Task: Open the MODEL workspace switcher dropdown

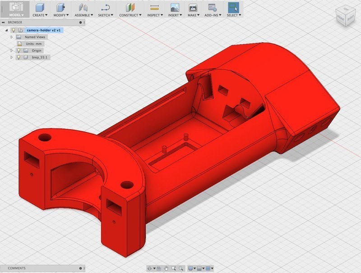Action: (16, 15)
